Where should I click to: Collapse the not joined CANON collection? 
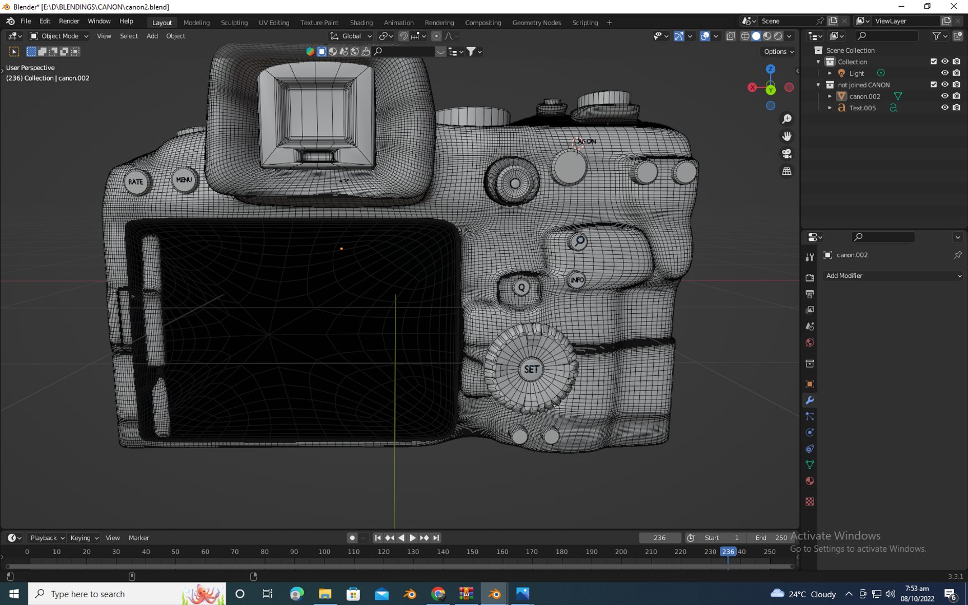[x=818, y=85]
